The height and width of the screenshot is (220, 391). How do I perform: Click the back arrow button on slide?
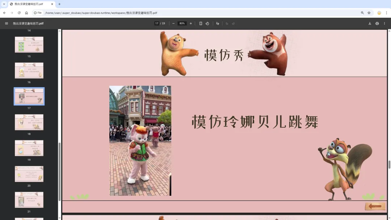[375, 206]
